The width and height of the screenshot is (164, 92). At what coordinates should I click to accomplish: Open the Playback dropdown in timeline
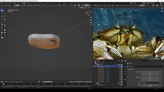[x=7, y=82]
